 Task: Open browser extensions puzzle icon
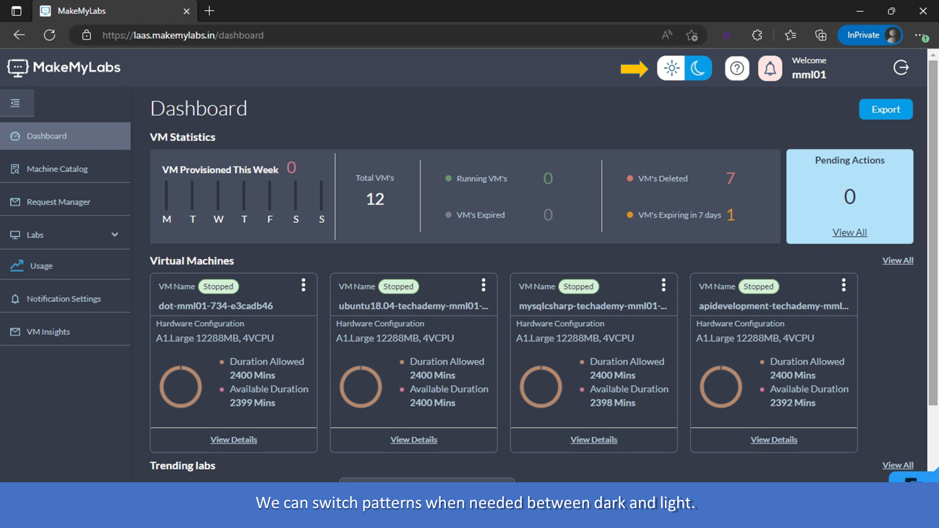[757, 35]
